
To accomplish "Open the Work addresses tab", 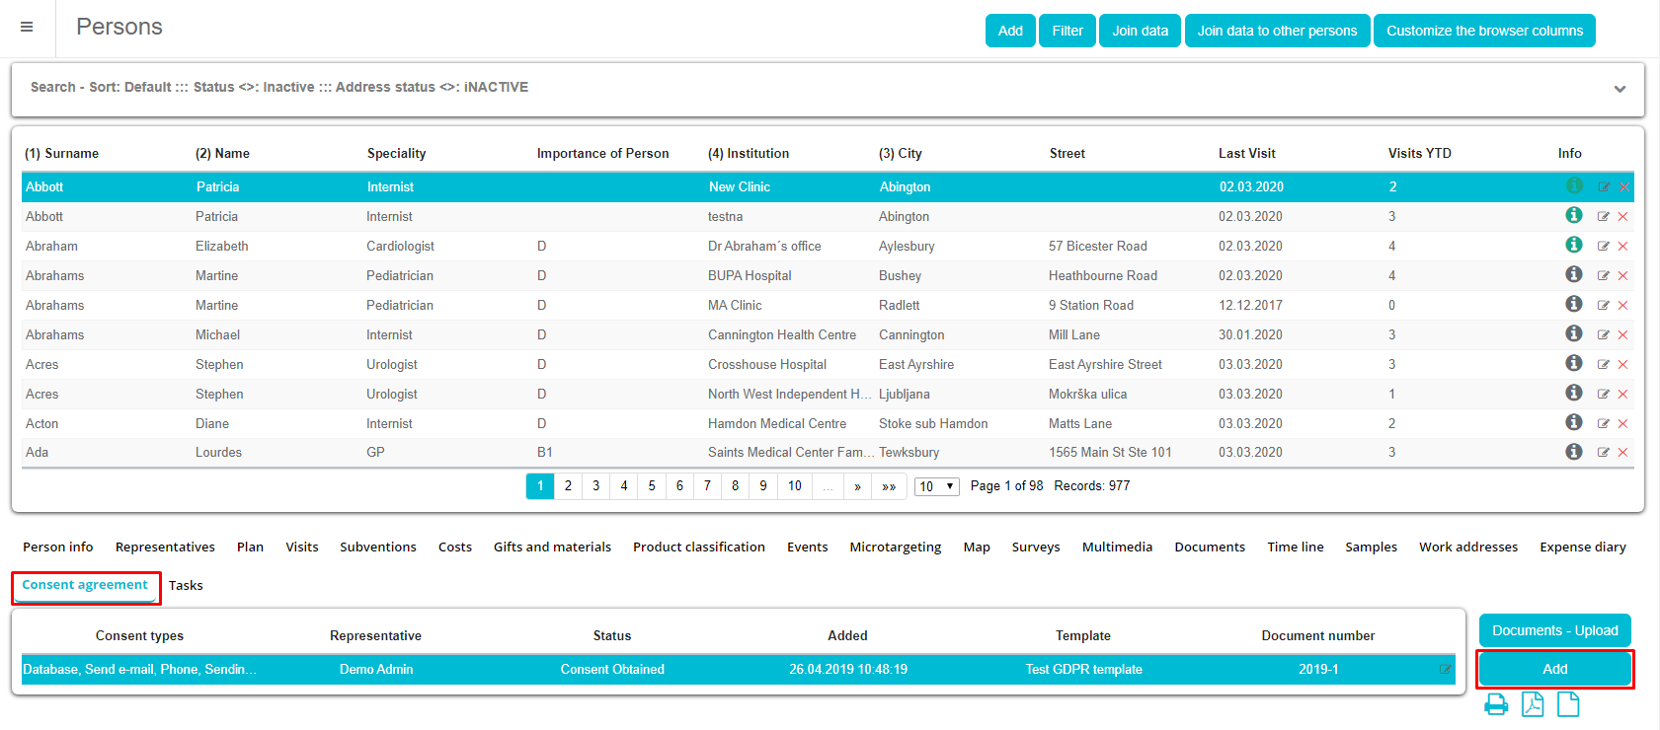I will [1467, 547].
